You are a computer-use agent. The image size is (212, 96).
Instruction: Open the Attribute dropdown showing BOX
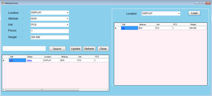50,19
